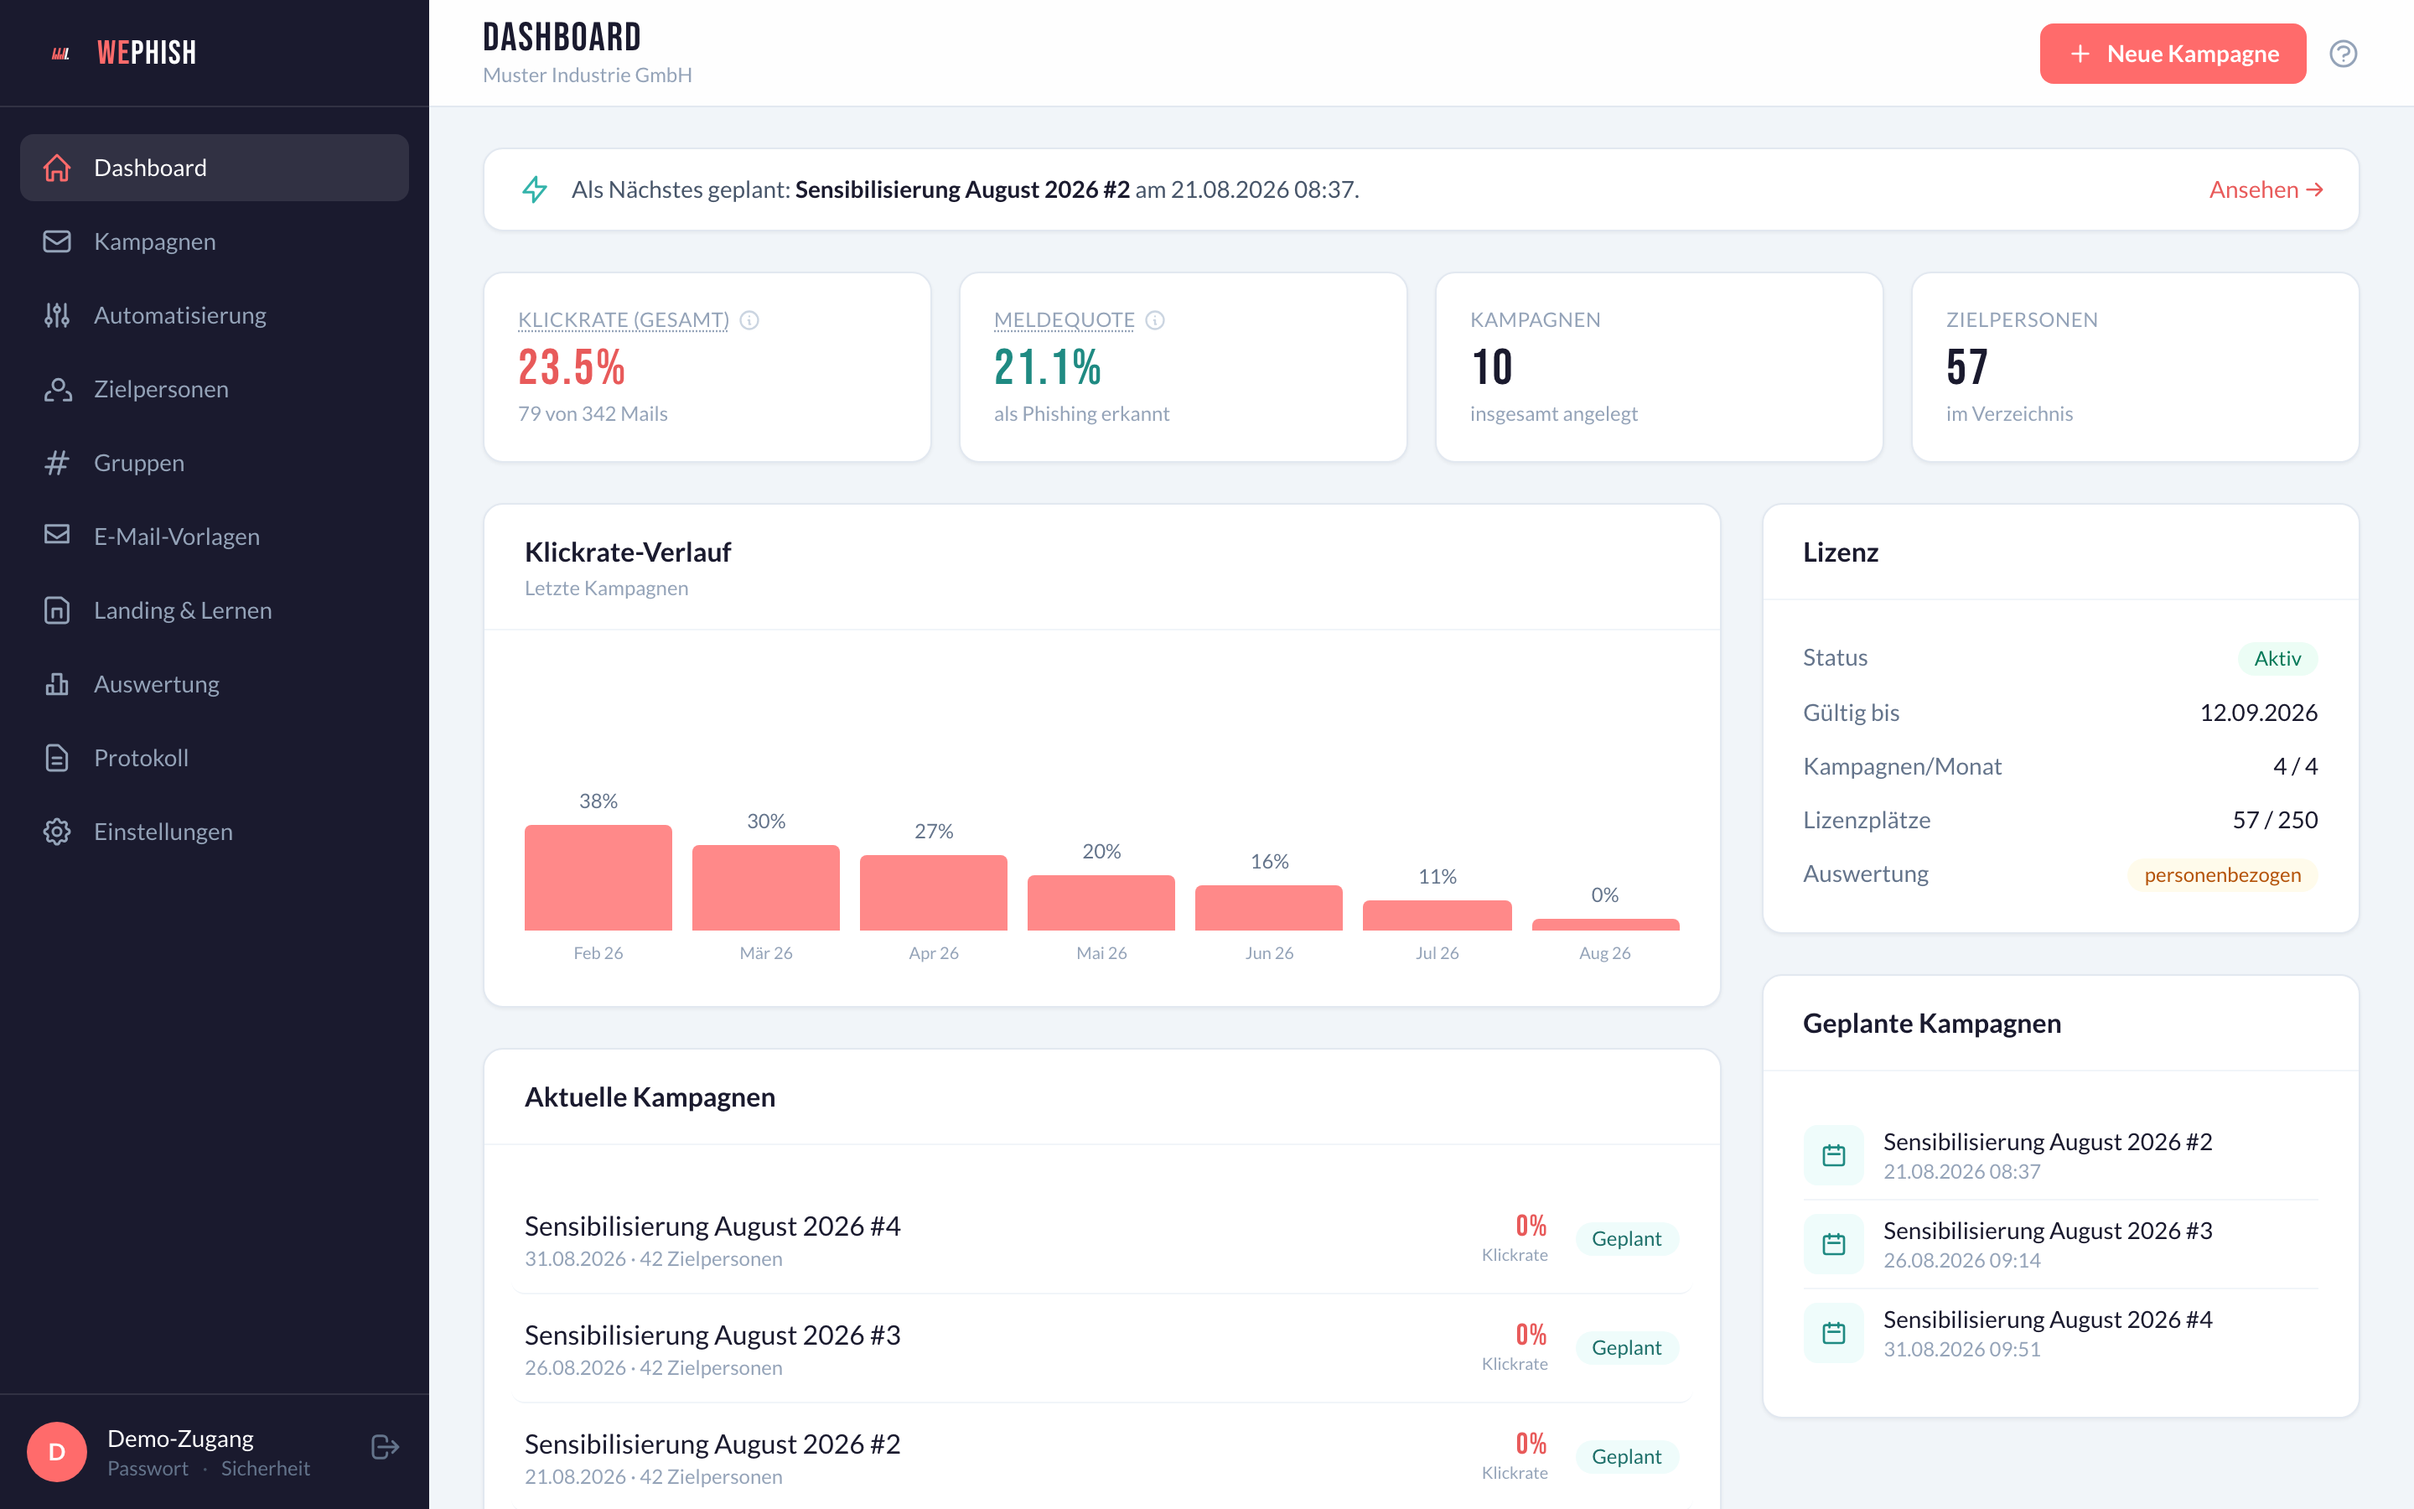The width and height of the screenshot is (2414, 1509).
Task: Follow the Ansehen link
Action: [2266, 189]
